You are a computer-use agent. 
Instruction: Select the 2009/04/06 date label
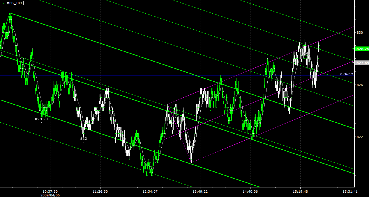tap(50, 195)
